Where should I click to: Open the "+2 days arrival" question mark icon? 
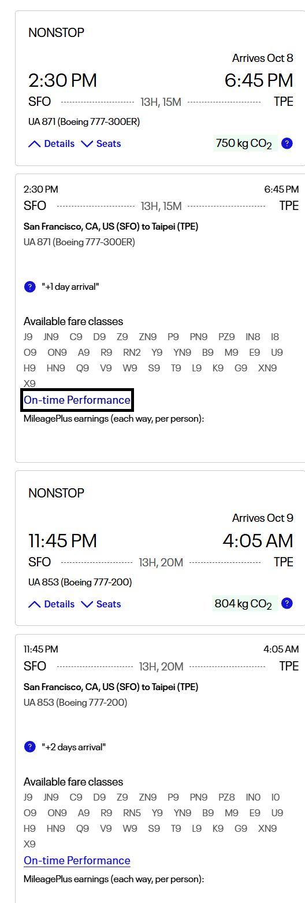tap(30, 747)
